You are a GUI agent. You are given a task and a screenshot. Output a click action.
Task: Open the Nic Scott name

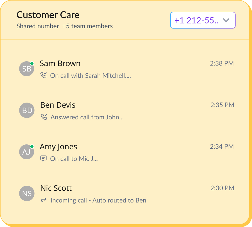point(56,188)
